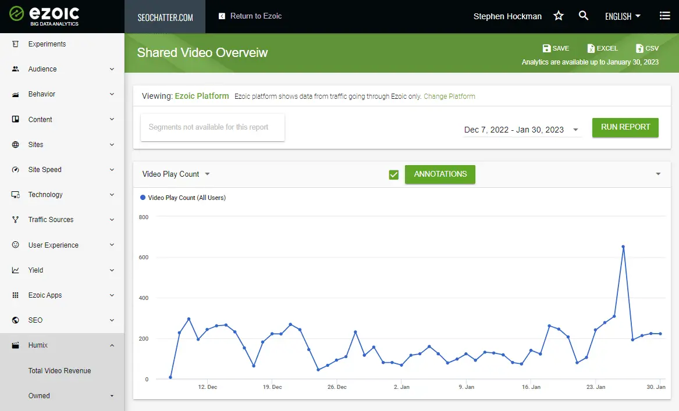Click the Behavior icon in sidebar
This screenshot has width=679, height=411.
(16, 94)
